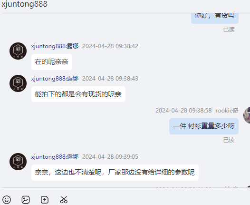Click sender name xjuntong888:露娜 at 09:38:43

(x=55, y=79)
